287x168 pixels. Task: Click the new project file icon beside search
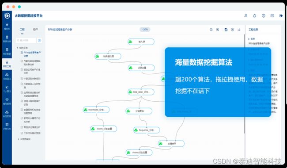point(39,40)
